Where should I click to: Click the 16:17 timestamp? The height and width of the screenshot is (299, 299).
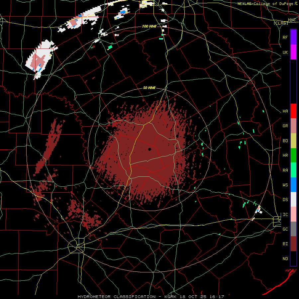[218, 297]
